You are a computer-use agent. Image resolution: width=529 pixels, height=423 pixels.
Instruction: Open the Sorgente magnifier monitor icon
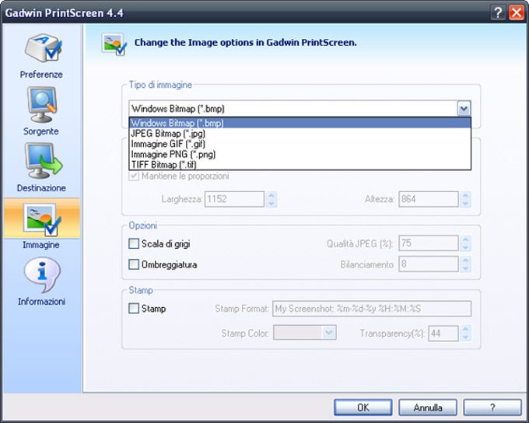click(x=42, y=104)
